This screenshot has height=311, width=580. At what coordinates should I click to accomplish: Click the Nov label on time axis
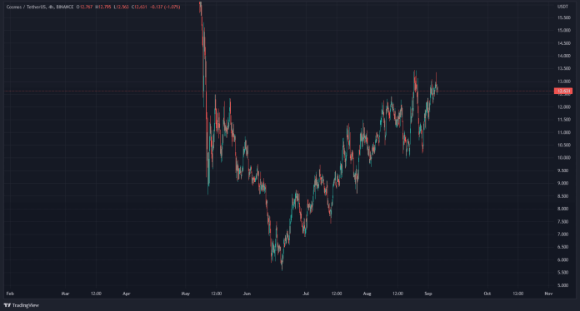pos(548,294)
